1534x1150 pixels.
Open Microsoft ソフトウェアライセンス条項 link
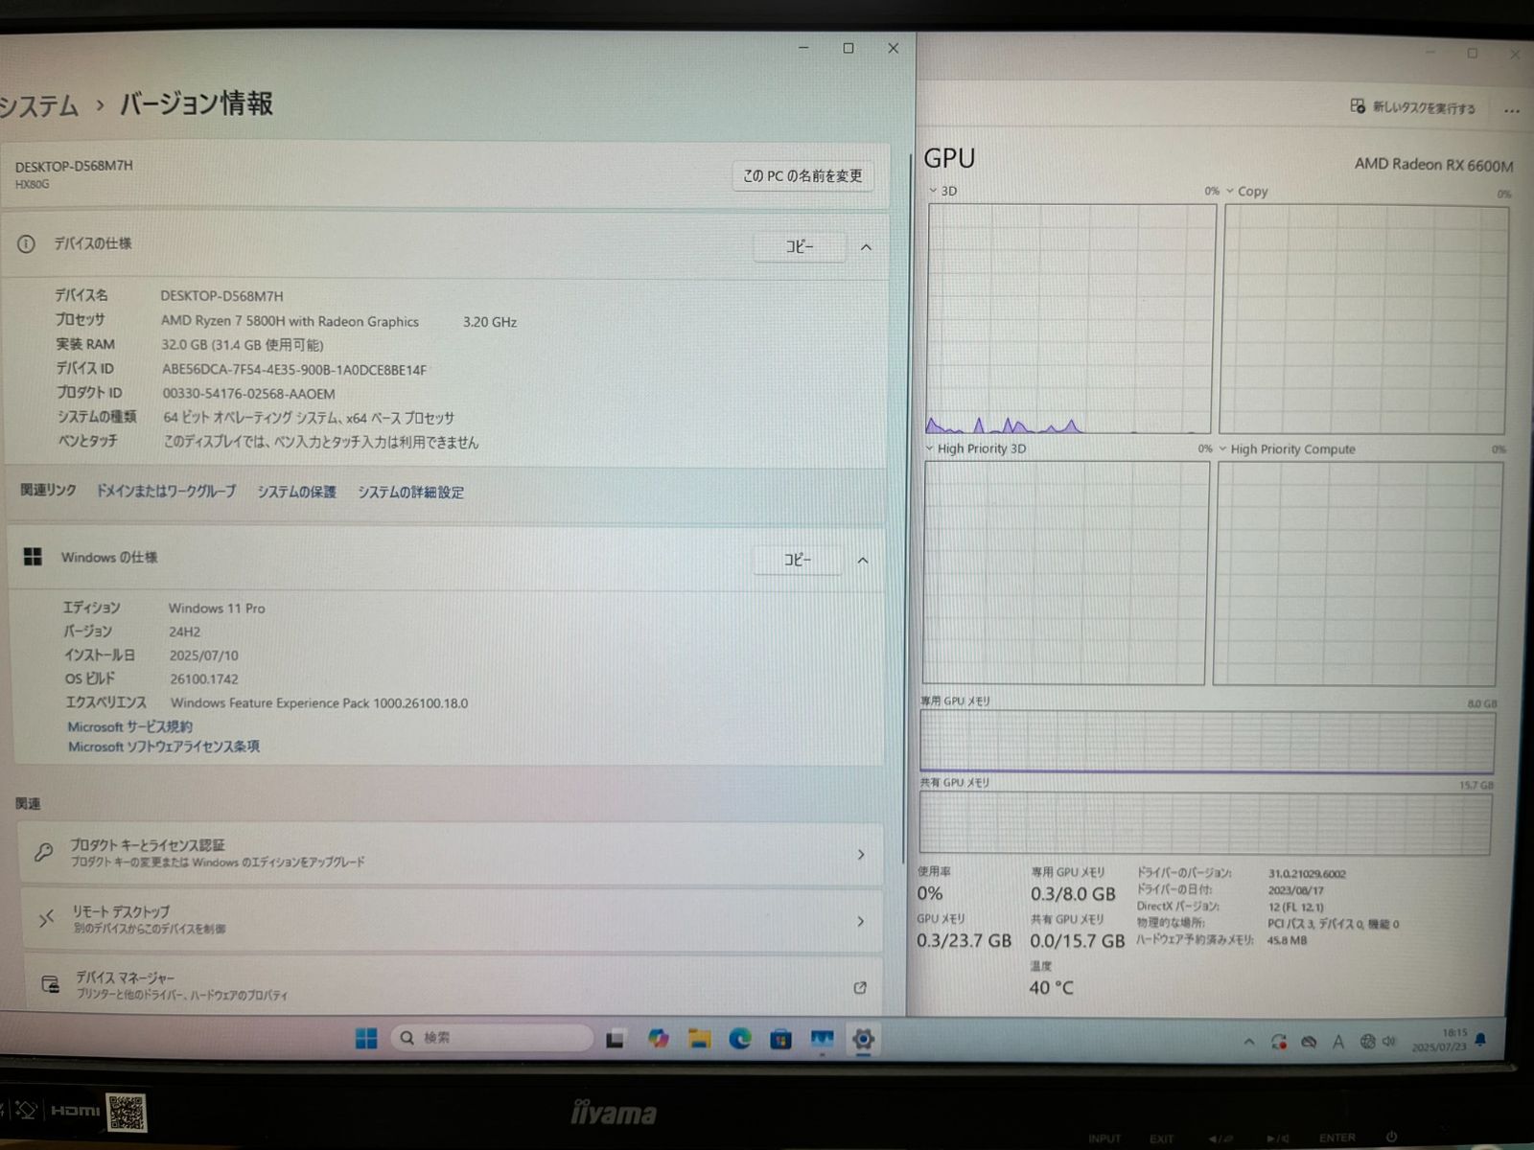pos(163,747)
